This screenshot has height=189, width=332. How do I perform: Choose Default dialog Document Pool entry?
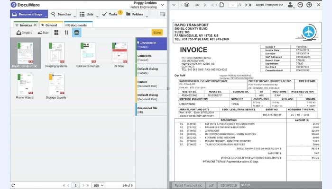(151, 96)
